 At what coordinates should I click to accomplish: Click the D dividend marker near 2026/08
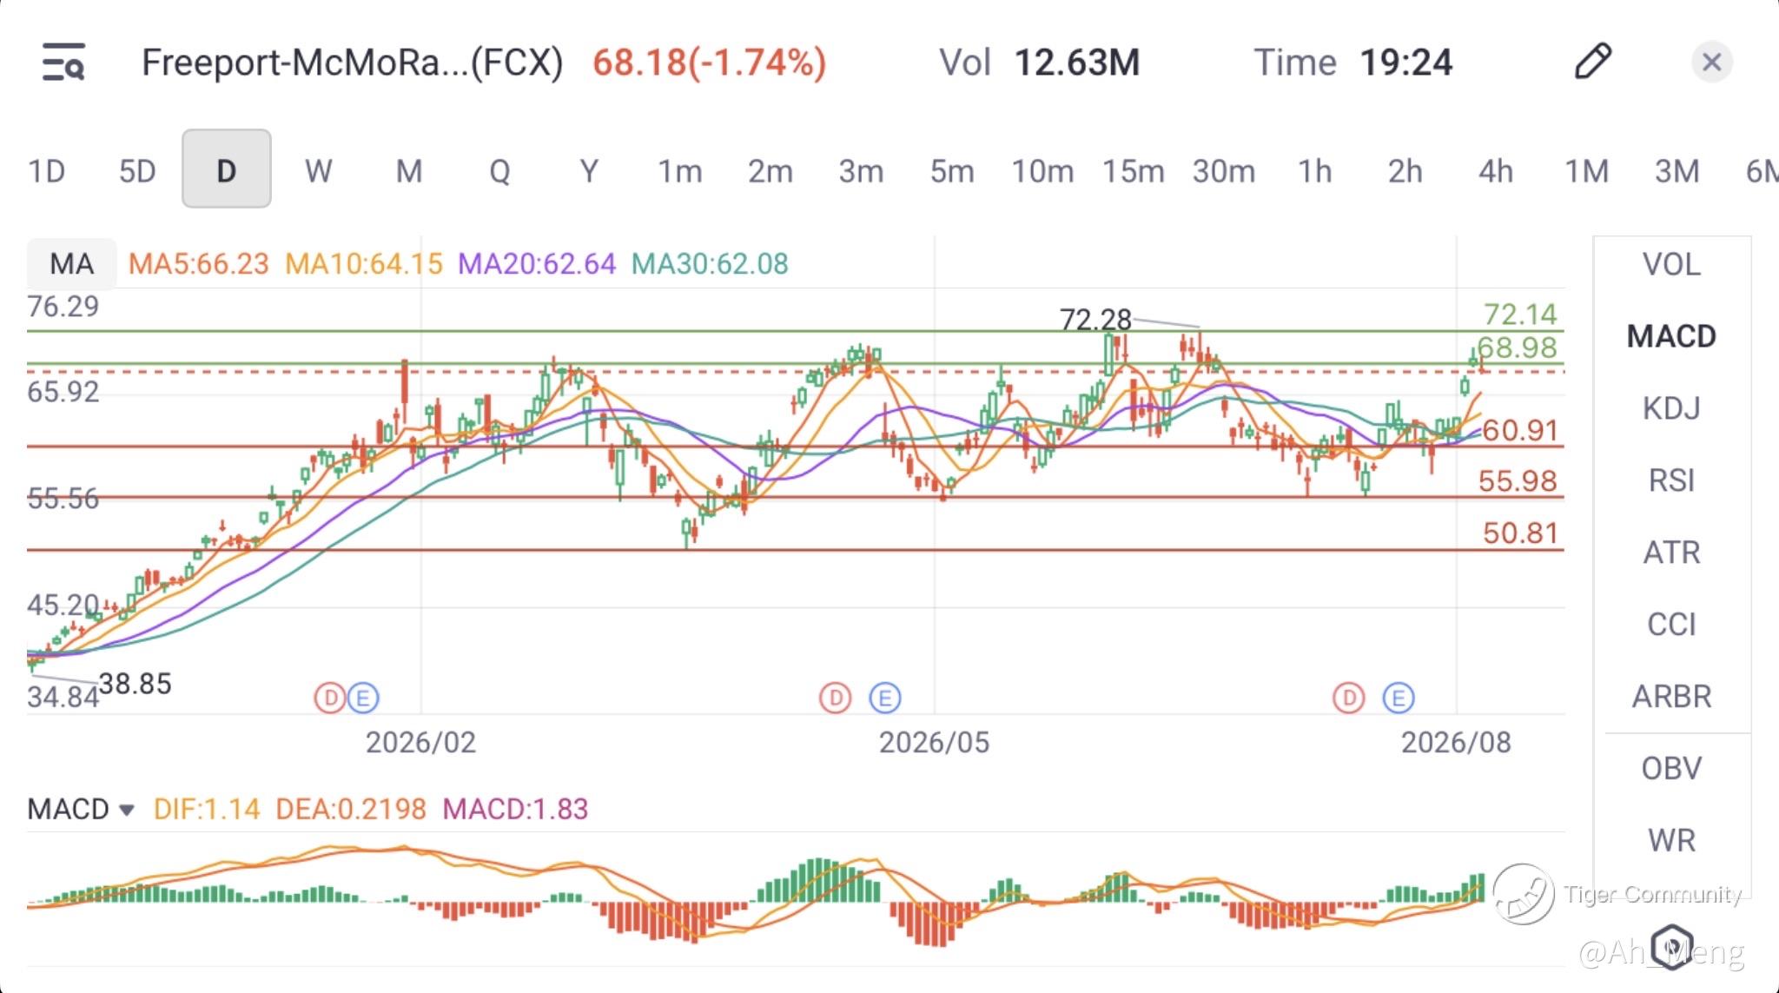(x=1348, y=697)
